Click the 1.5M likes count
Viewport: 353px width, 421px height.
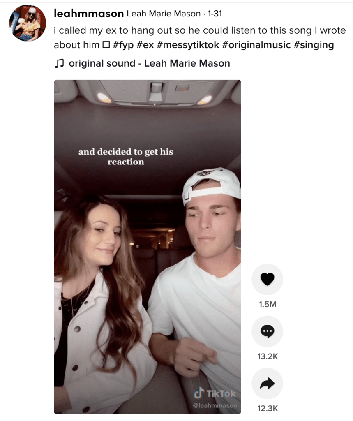(x=268, y=304)
